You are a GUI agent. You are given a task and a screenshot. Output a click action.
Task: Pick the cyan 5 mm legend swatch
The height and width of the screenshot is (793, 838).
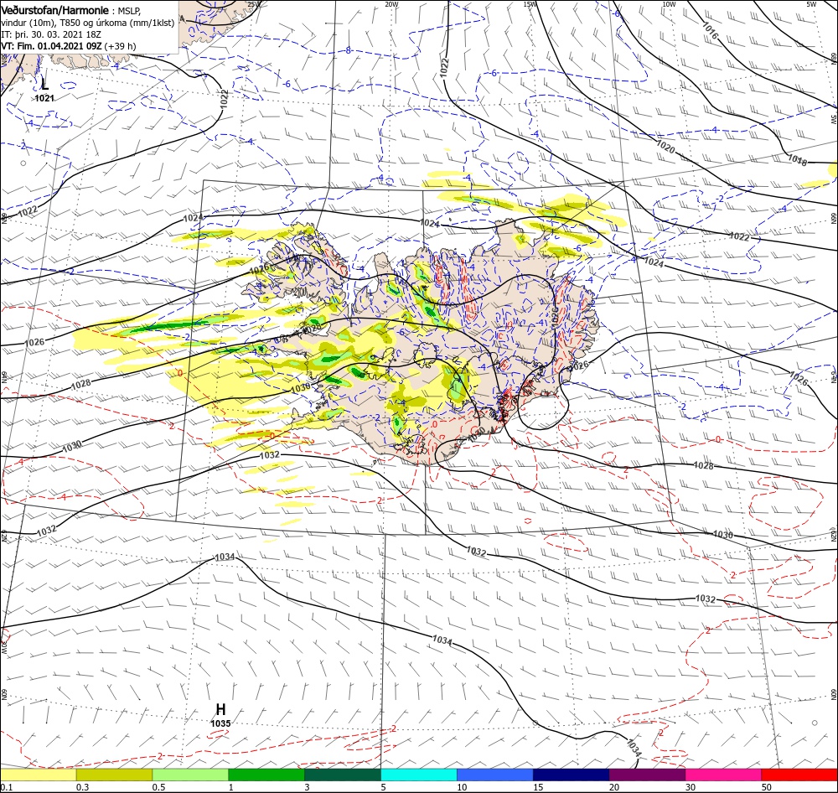click(419, 775)
